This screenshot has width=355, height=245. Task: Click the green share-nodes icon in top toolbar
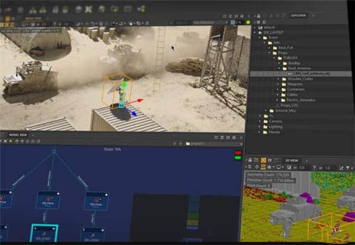[x=141, y=9]
